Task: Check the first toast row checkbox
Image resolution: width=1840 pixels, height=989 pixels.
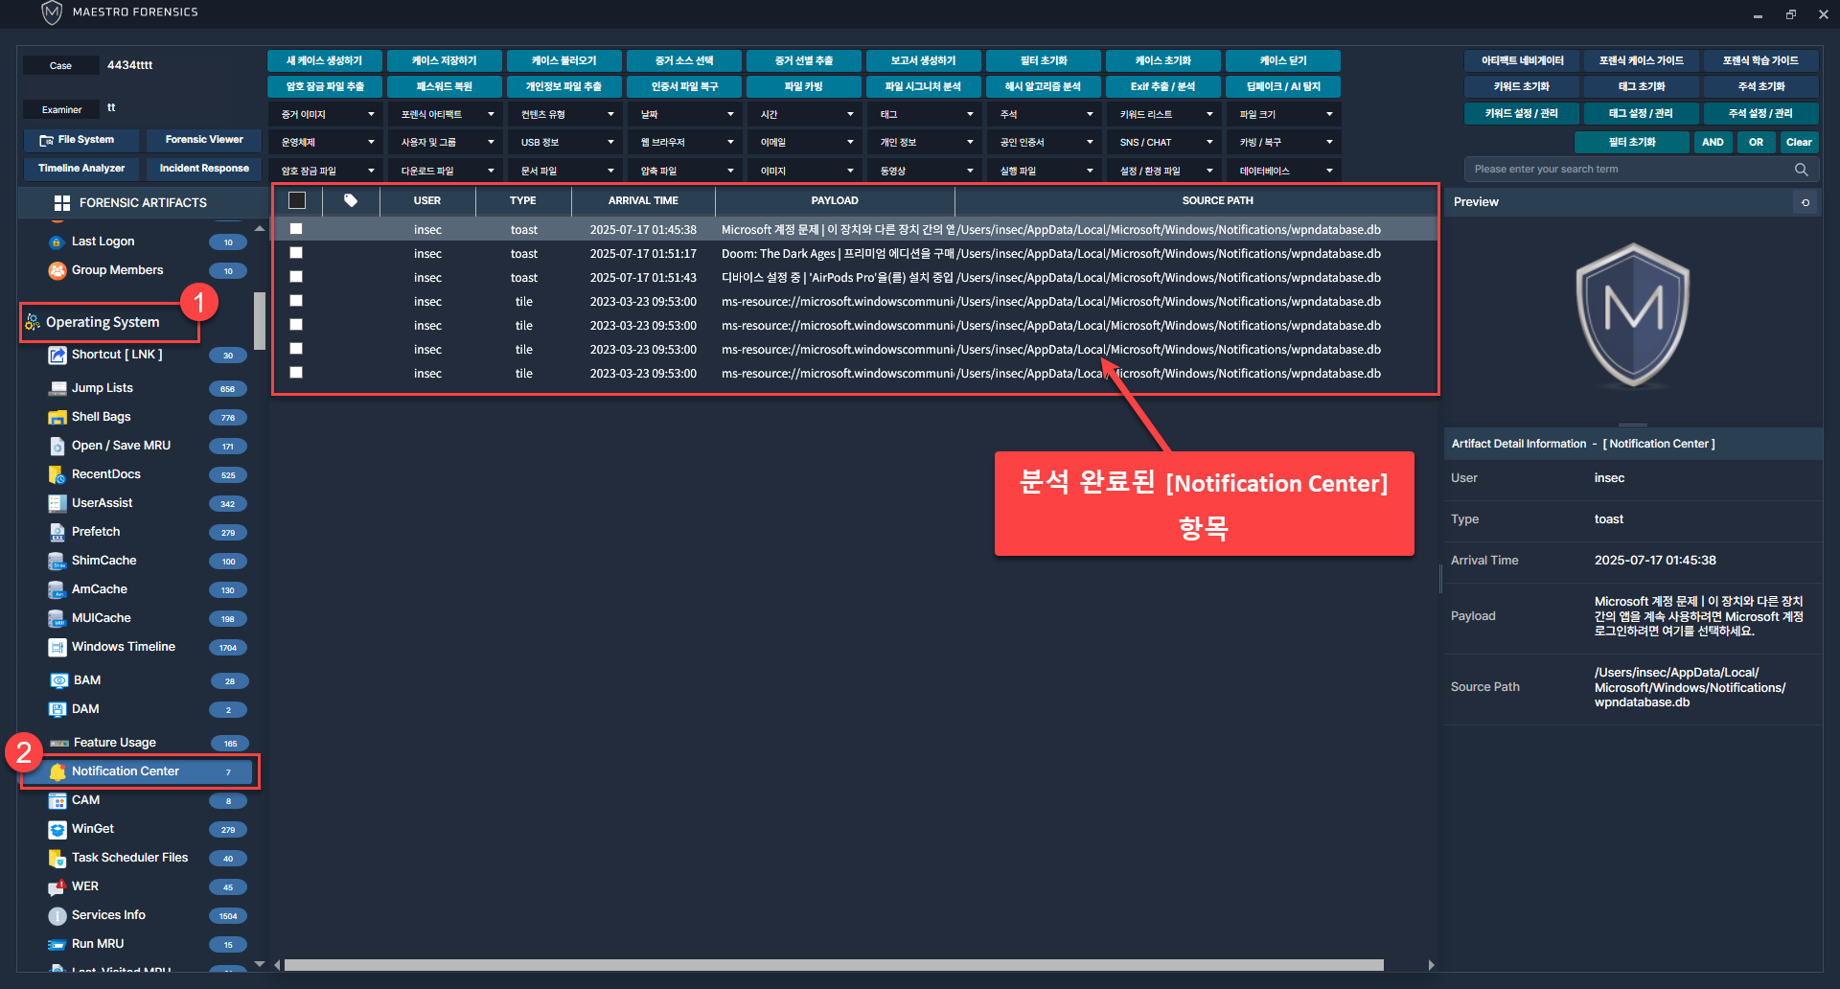Action: [296, 229]
